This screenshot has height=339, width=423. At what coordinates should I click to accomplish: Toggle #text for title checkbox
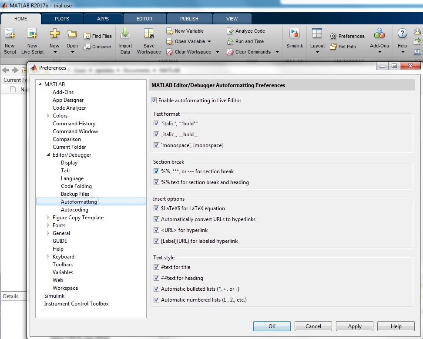pyautogui.click(x=156, y=267)
